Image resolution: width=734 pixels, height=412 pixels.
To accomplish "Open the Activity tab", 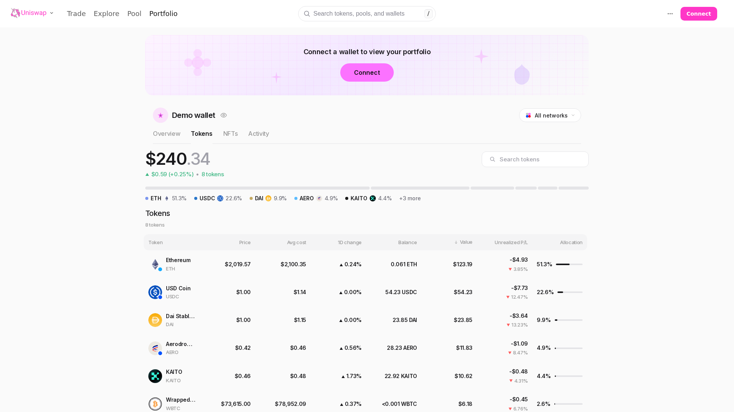I will click(258, 134).
